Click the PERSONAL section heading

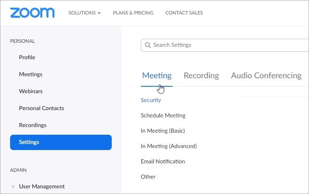[23, 41]
